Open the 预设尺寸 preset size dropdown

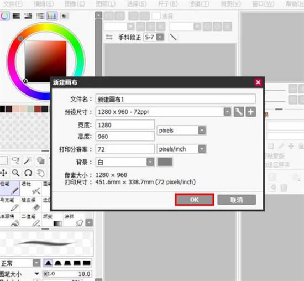(x=227, y=112)
